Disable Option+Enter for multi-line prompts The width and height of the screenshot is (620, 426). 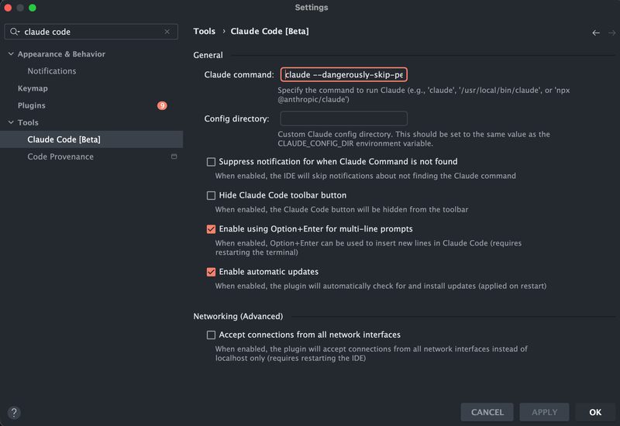click(x=211, y=229)
